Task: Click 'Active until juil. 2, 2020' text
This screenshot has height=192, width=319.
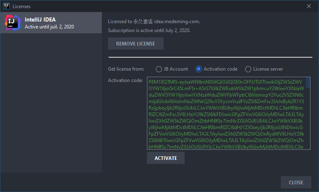Action: 49,27
